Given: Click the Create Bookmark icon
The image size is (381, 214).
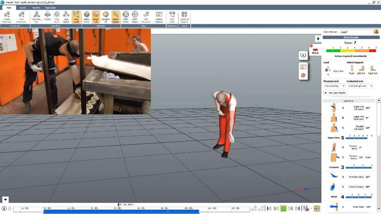Looking at the screenshot, I should coord(7,17).
